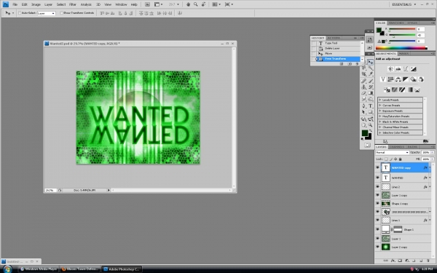Viewport: 437px width, 273px height.
Task: Select the Type tool in toolbox
Action: click(x=371, y=106)
